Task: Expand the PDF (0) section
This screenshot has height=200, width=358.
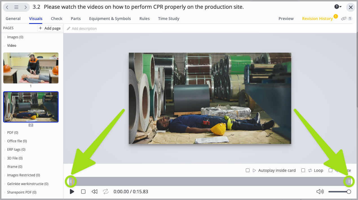Action: [5, 133]
